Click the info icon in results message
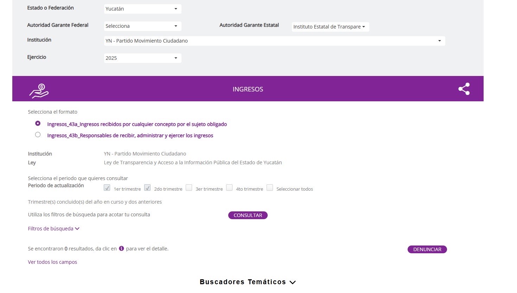 [121, 248]
